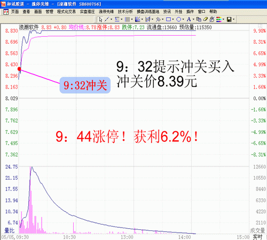Expand the vertical lines tool dropdown arrow
267x240 pixels.
132,19
